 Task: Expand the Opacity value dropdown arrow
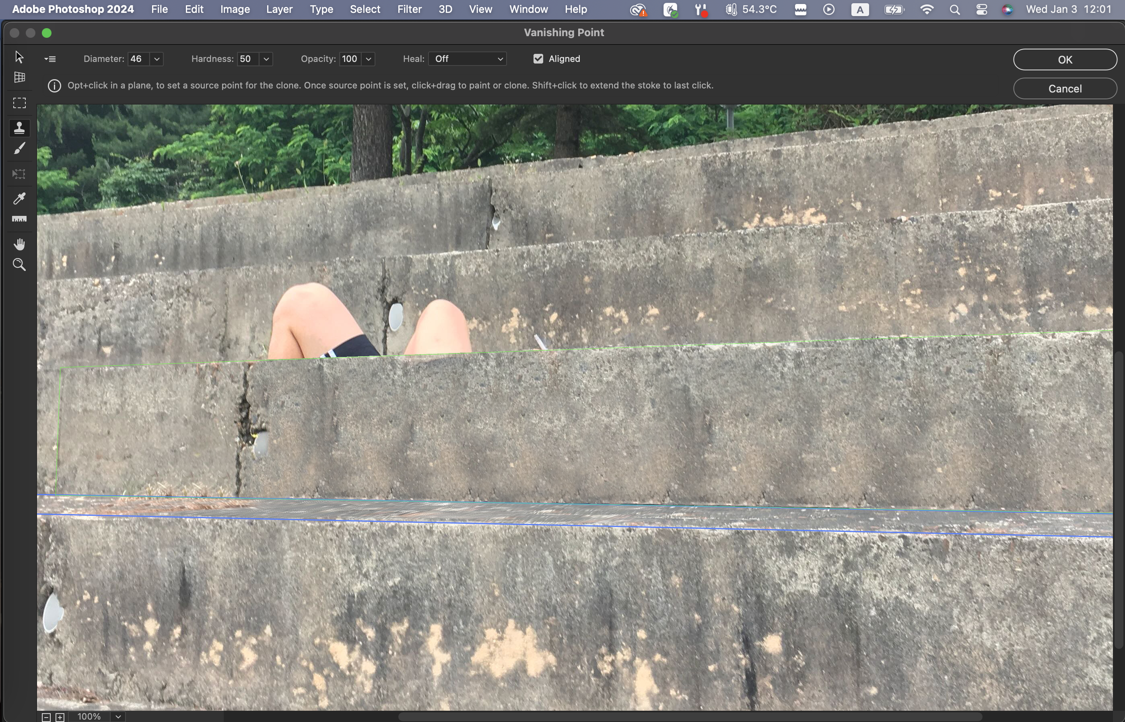(x=368, y=59)
